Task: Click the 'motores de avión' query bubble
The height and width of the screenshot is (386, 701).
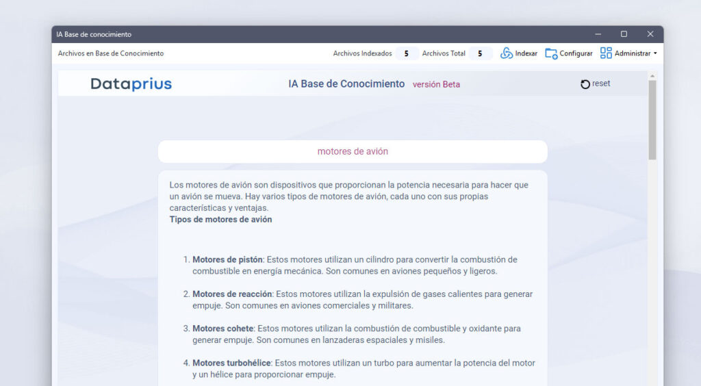Action: coord(353,151)
